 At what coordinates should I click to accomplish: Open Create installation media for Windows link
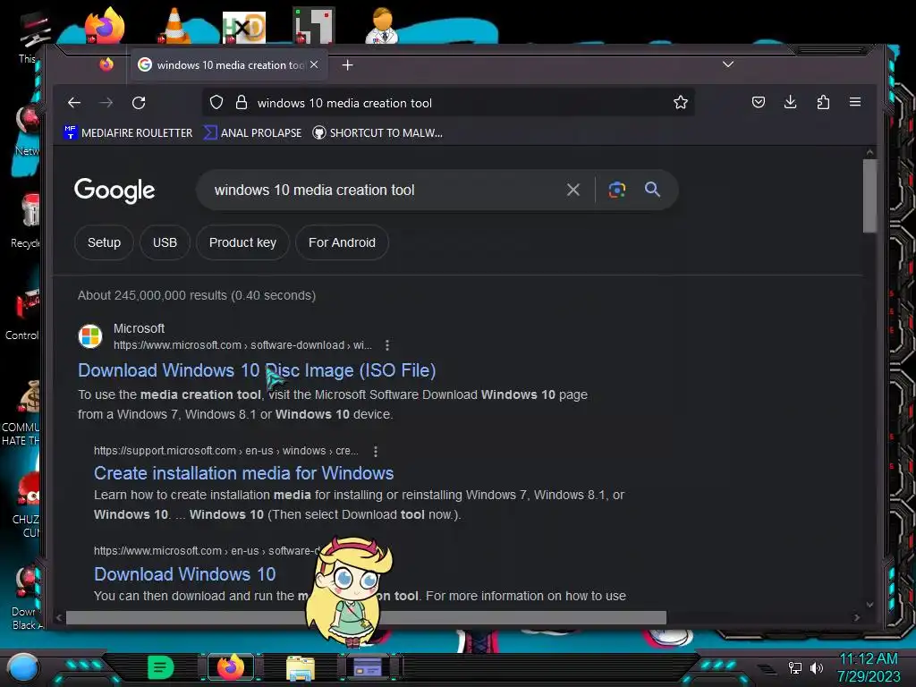[243, 473]
